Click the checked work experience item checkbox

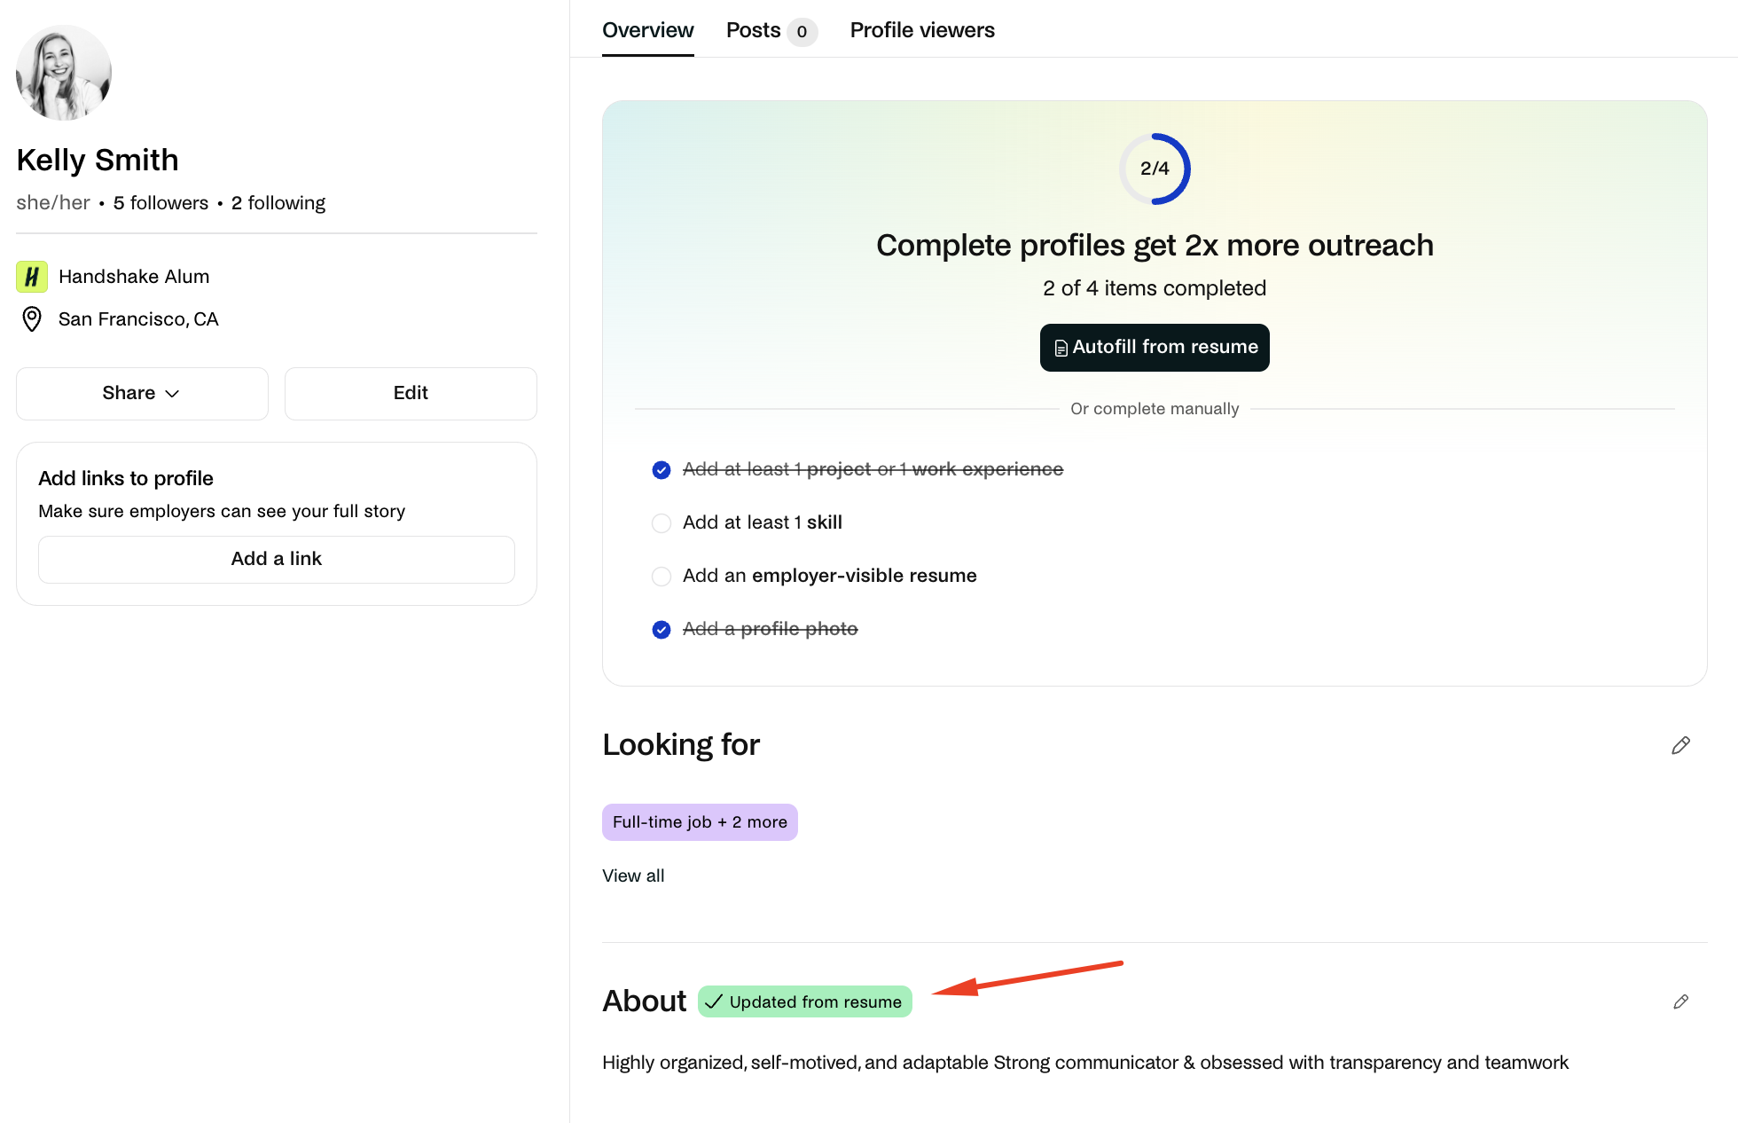click(662, 470)
